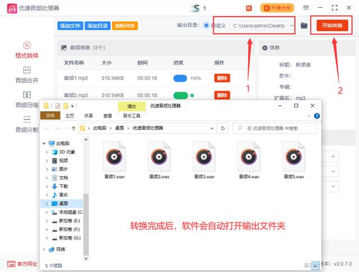Open the address bar history dropdown
Image resolution: width=359 pixels, height=272 pixels.
[212, 128]
